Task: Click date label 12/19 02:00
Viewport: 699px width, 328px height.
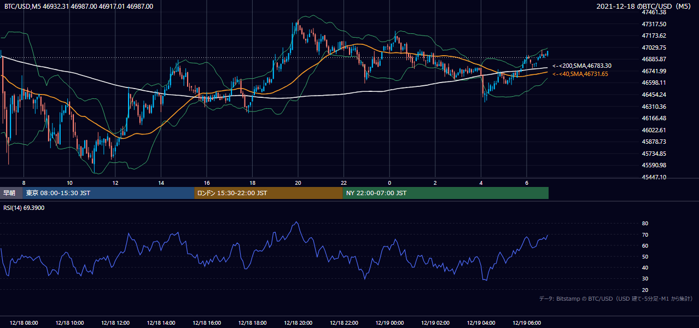Action: pyautogui.click(x=435, y=323)
